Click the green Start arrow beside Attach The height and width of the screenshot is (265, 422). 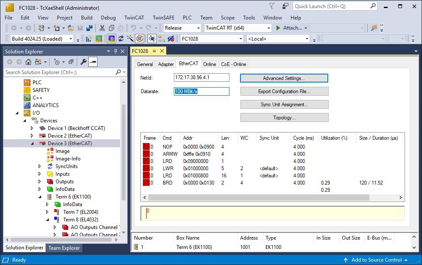[278, 28]
